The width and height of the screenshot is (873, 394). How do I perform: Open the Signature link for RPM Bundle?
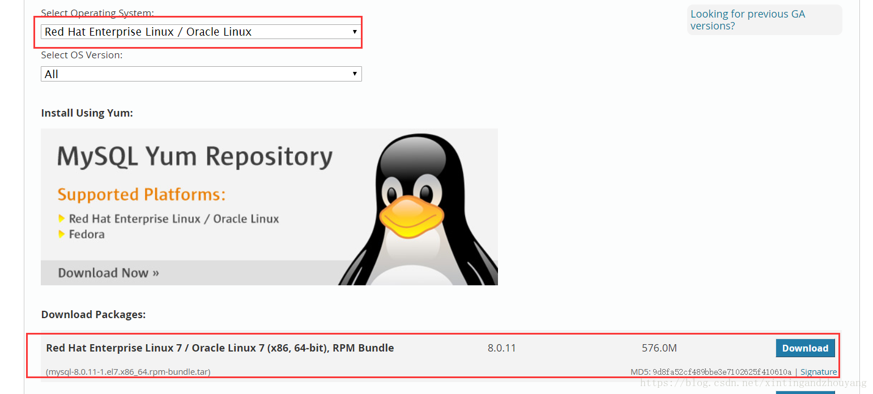819,372
